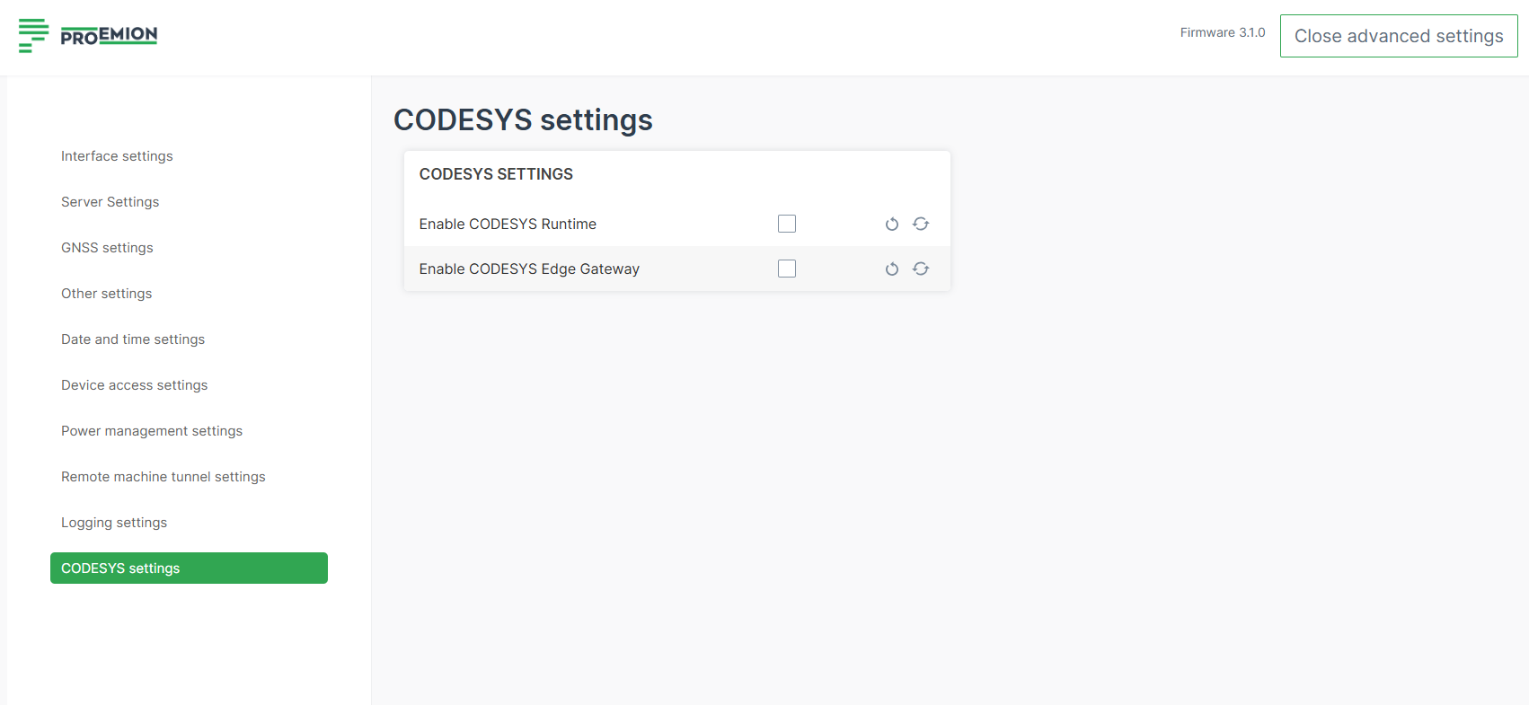Close the advanced settings view
This screenshot has height=705, width=1529.
click(x=1398, y=36)
